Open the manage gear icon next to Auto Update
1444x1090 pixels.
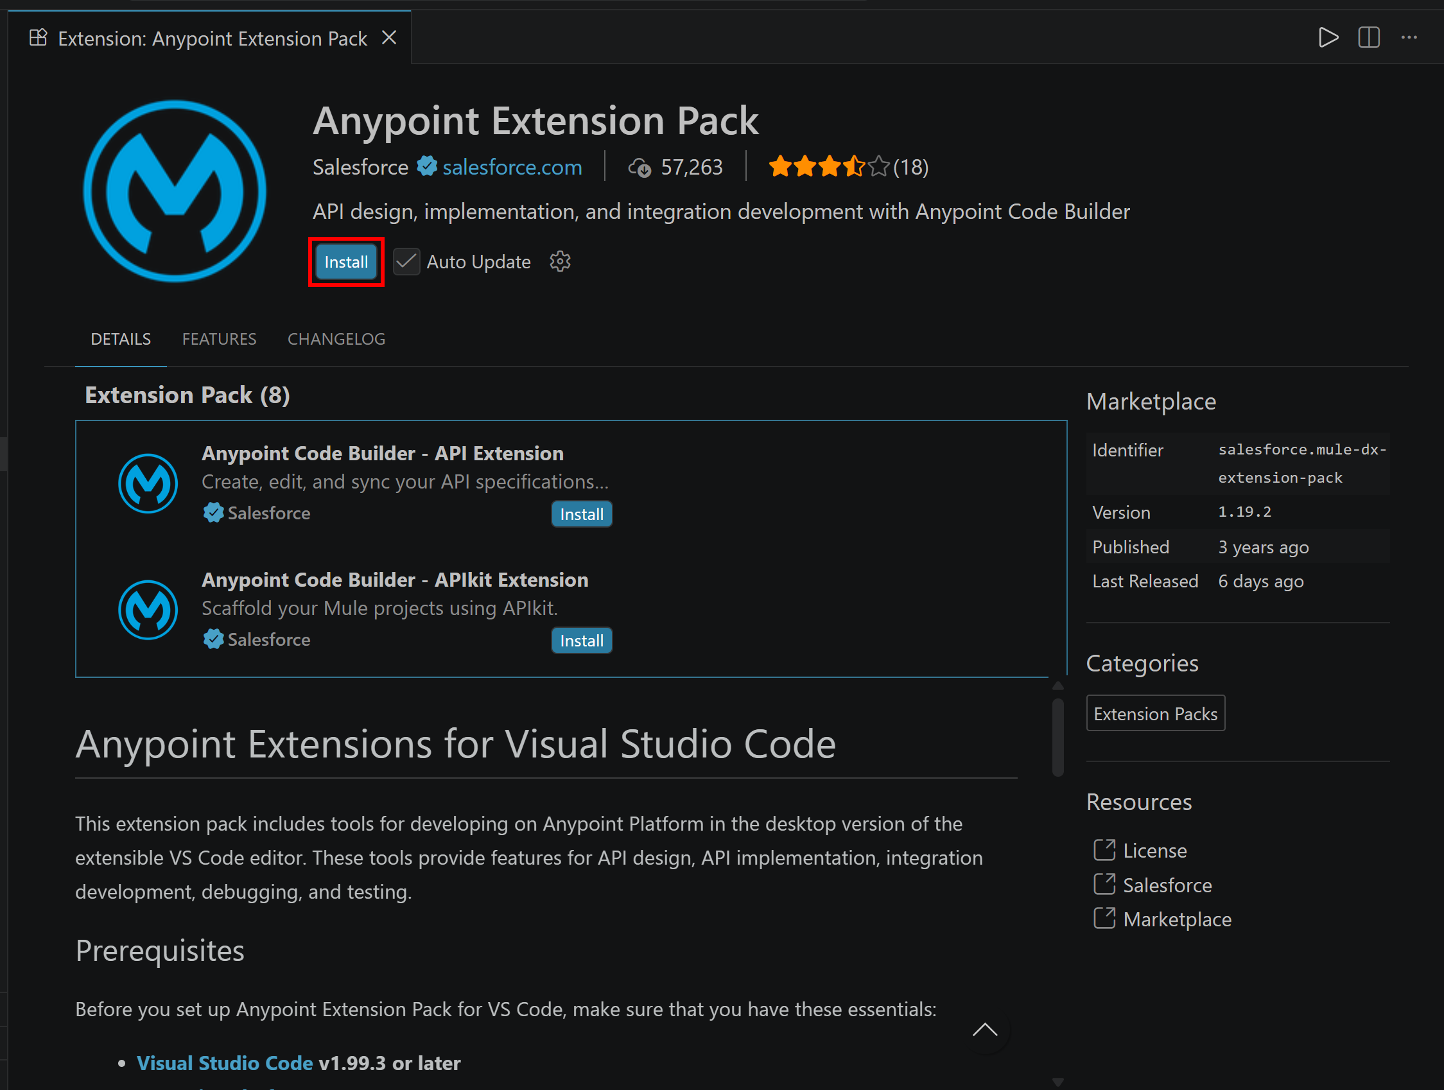560,262
